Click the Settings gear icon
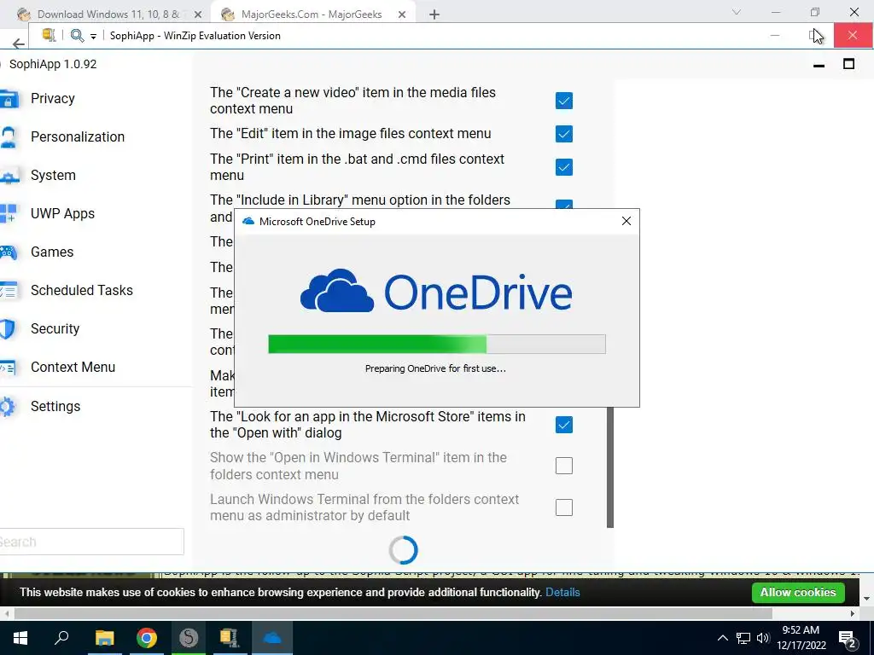 coord(7,407)
